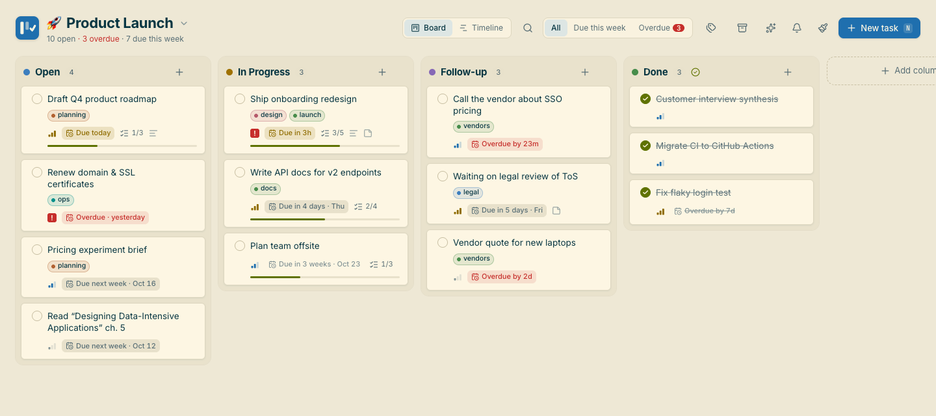The height and width of the screenshot is (416, 936).
Task: Click the launch tag
Action: (x=307, y=115)
